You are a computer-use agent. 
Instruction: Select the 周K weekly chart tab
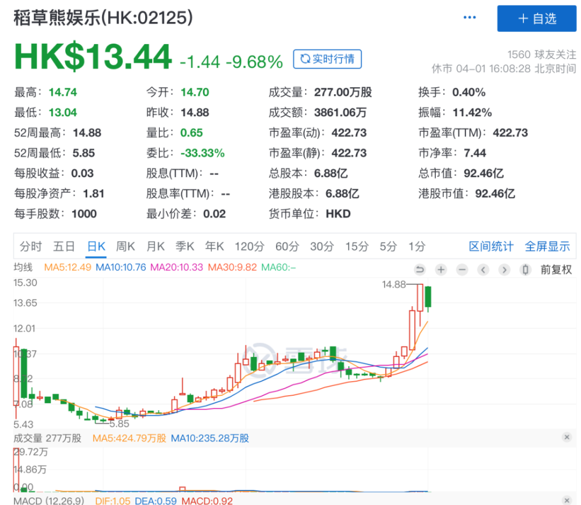[125, 246]
